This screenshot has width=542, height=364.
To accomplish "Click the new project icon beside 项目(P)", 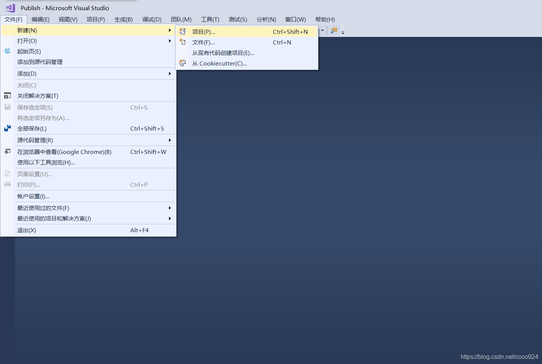I will (183, 31).
